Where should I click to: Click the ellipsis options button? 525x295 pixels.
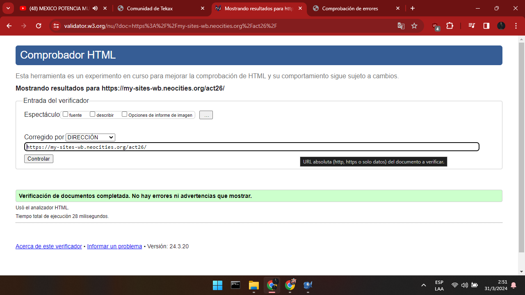click(206, 115)
